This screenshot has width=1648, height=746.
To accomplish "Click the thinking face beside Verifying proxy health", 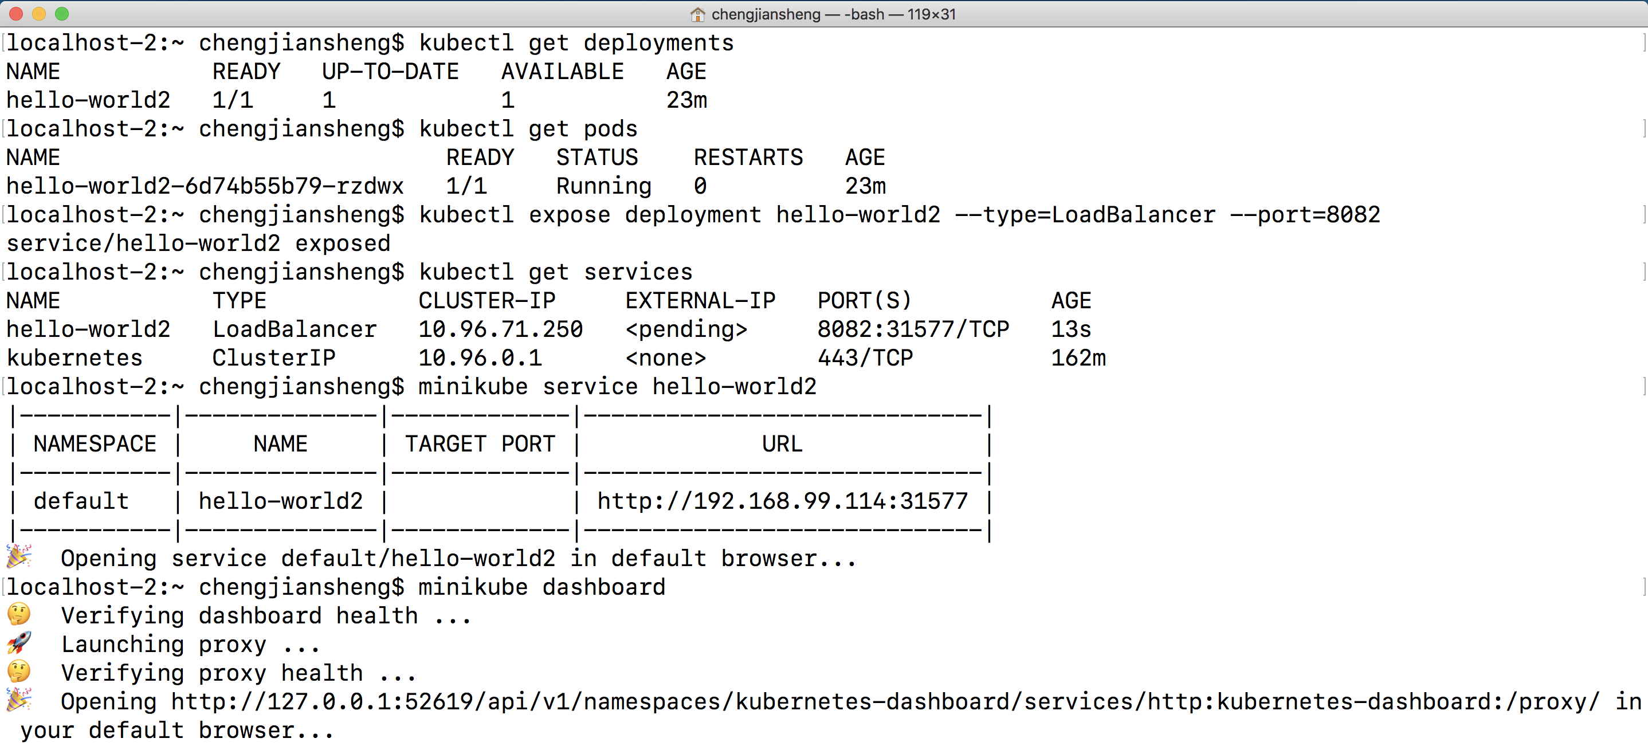I will tap(19, 672).
